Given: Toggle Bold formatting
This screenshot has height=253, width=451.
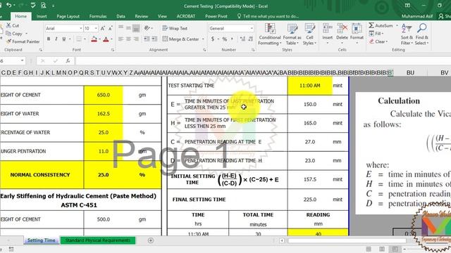Looking at the screenshot, I should pos(49,39).
